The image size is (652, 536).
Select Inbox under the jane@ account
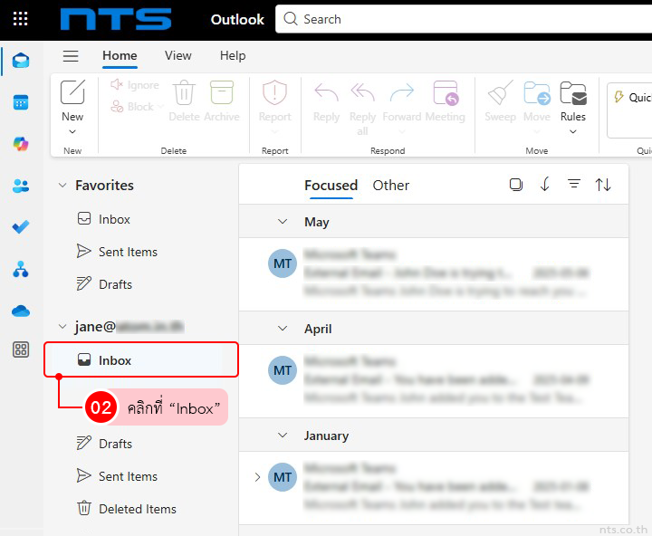tap(141, 360)
